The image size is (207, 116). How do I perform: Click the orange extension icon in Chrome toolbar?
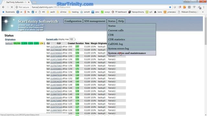tap(184, 7)
